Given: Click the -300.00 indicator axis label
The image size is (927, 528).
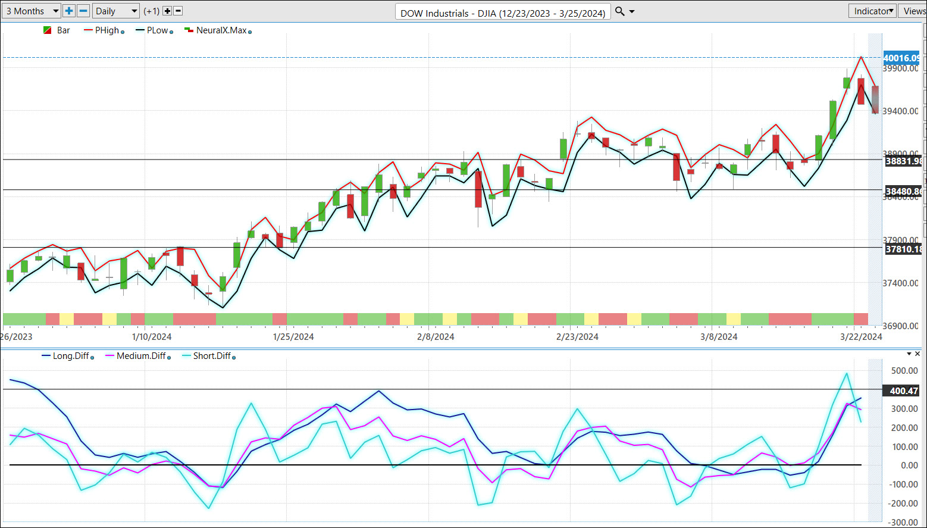Looking at the screenshot, I should pyautogui.click(x=903, y=522).
